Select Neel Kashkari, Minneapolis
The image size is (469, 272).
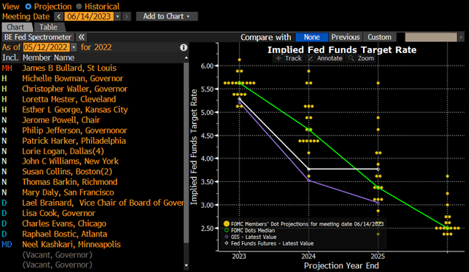tap(71, 245)
